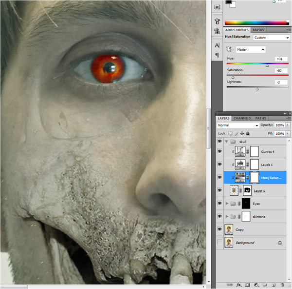This screenshot has height=289, width=292.
Task: Collapse the skull group triangle
Action: click(x=226, y=142)
